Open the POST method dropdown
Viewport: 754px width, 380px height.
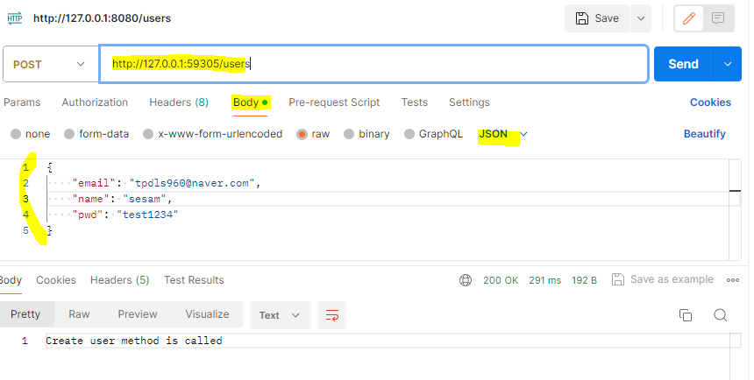click(x=50, y=64)
